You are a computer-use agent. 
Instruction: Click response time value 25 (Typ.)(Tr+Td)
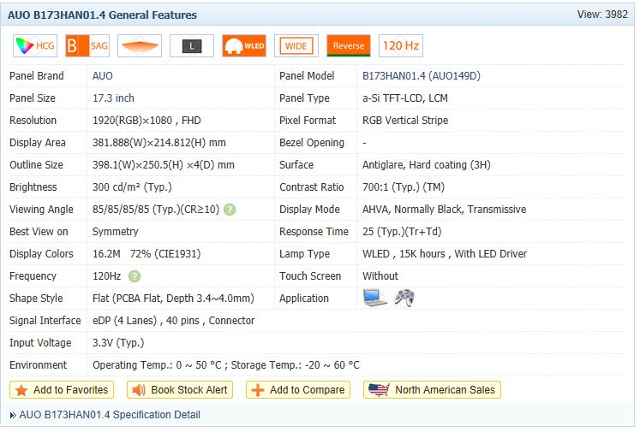click(402, 232)
